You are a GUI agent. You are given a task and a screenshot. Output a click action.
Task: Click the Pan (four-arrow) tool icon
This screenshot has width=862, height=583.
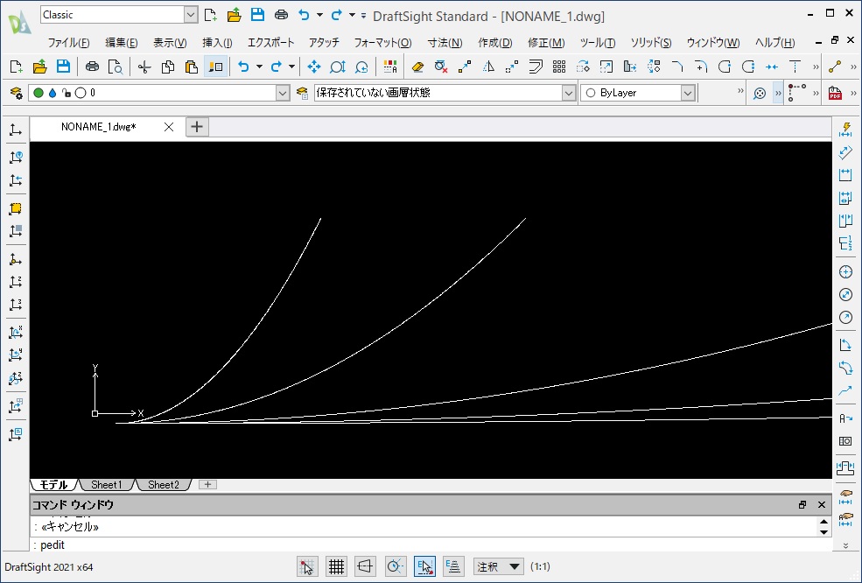click(x=314, y=67)
